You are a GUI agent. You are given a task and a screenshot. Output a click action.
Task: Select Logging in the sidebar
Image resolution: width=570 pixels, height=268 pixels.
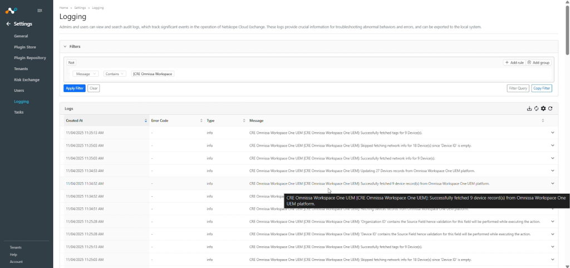(x=22, y=101)
